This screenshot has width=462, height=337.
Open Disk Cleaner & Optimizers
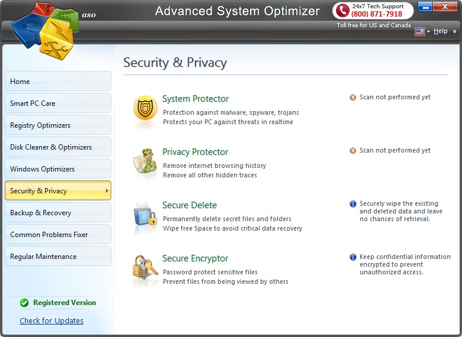(58, 147)
